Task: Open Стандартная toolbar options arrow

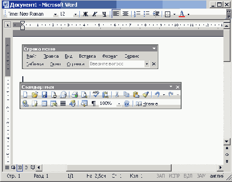Action: pos(171,87)
